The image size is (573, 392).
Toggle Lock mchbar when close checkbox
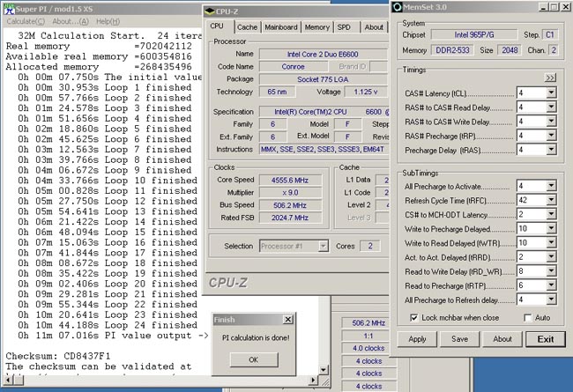pyautogui.click(x=413, y=318)
